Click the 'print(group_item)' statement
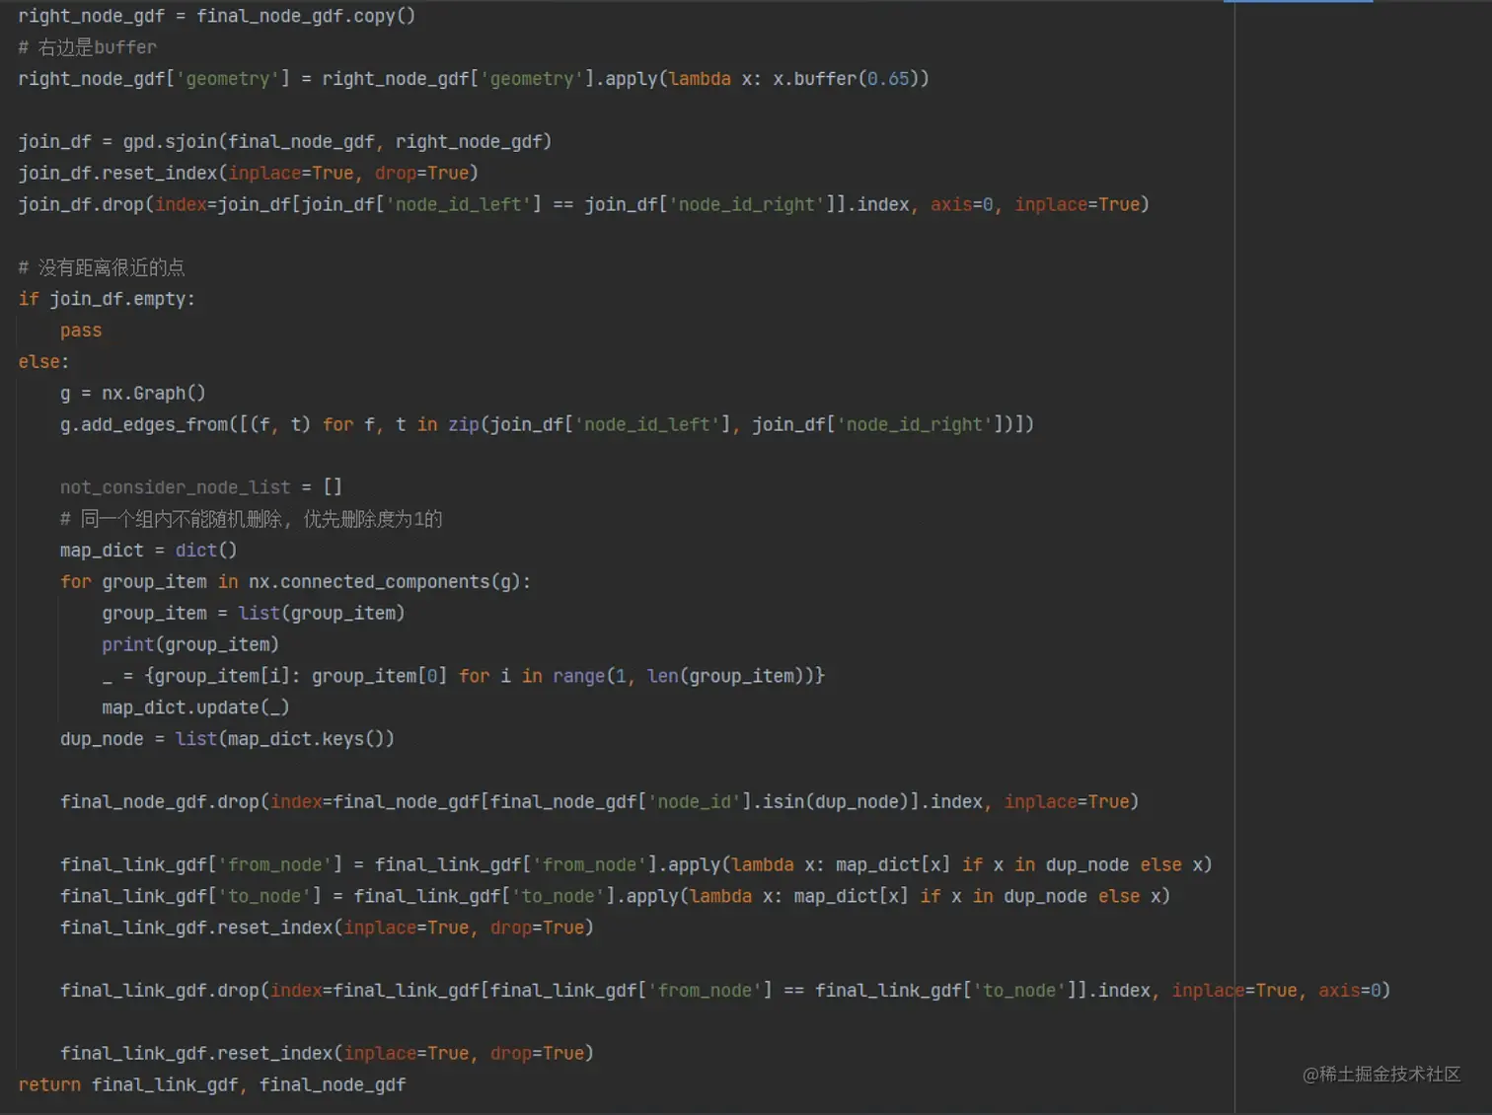1492x1115 pixels. (190, 644)
